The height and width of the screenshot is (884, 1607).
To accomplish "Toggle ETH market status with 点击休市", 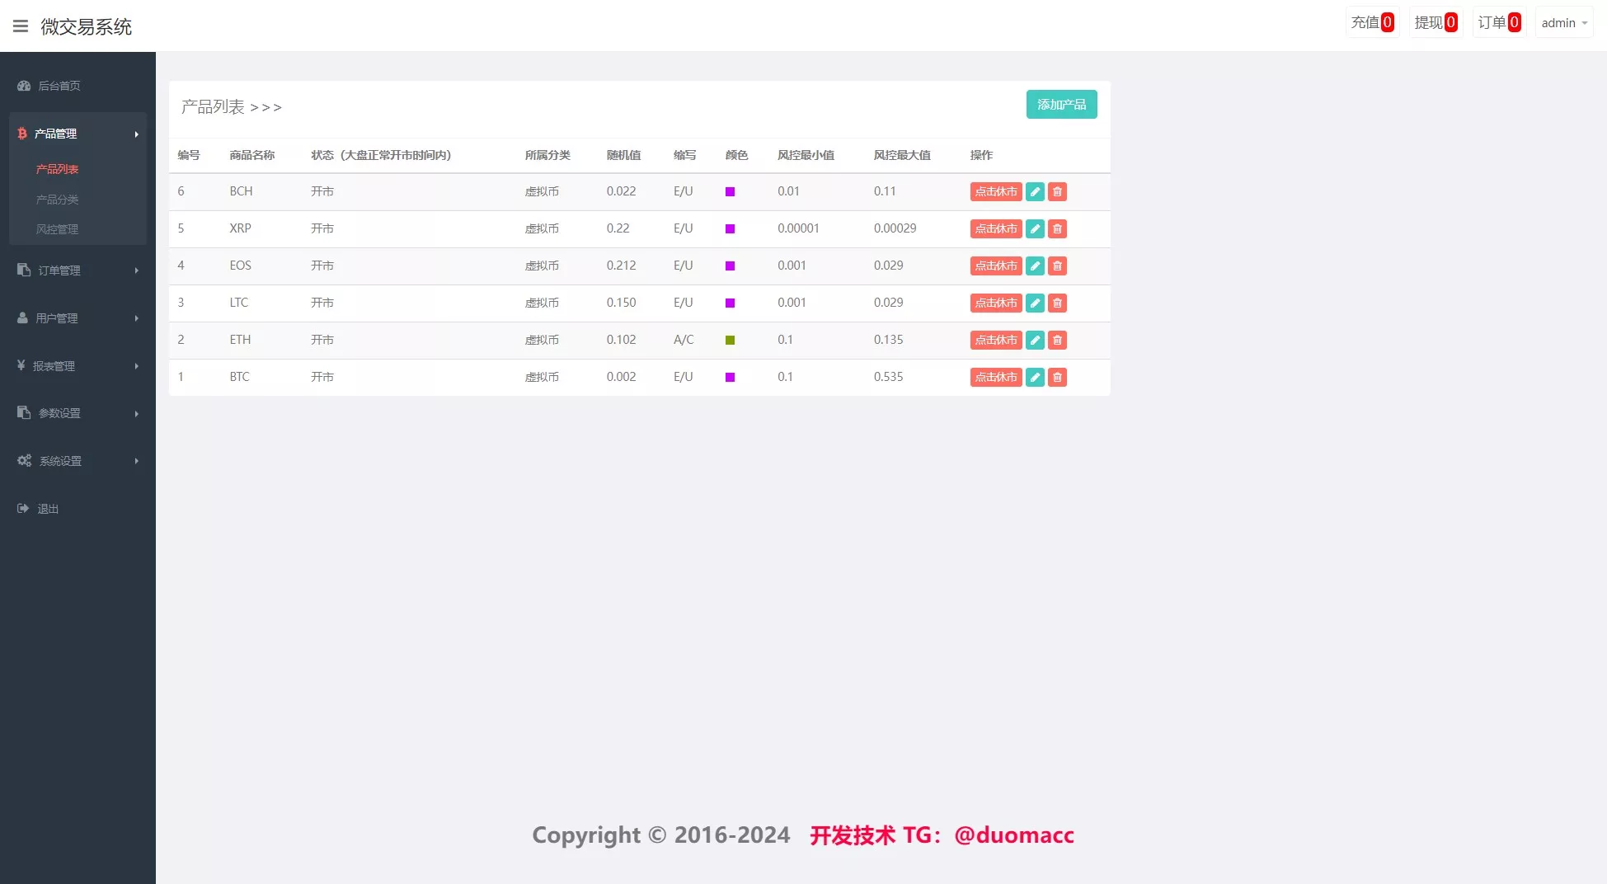I will coord(995,341).
